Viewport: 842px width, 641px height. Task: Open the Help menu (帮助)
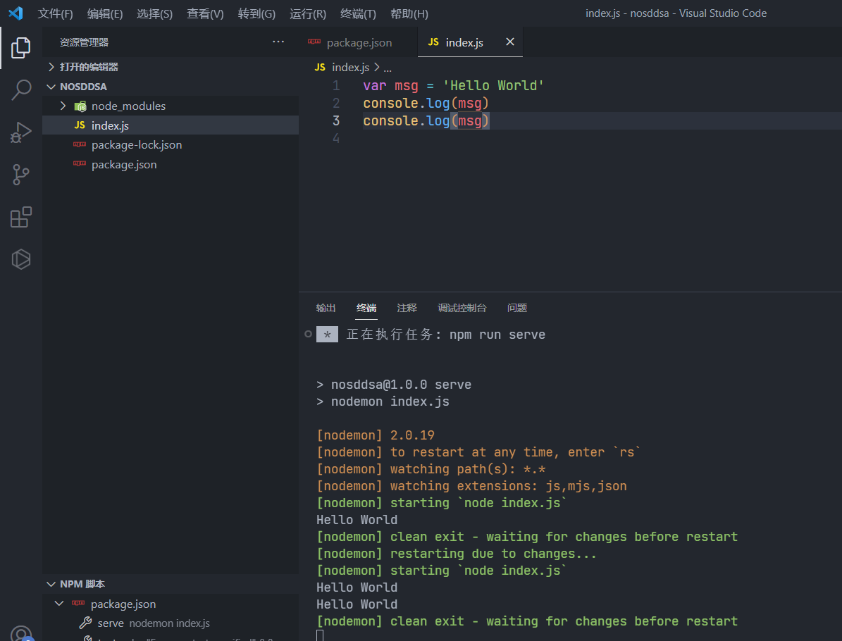[x=409, y=13]
